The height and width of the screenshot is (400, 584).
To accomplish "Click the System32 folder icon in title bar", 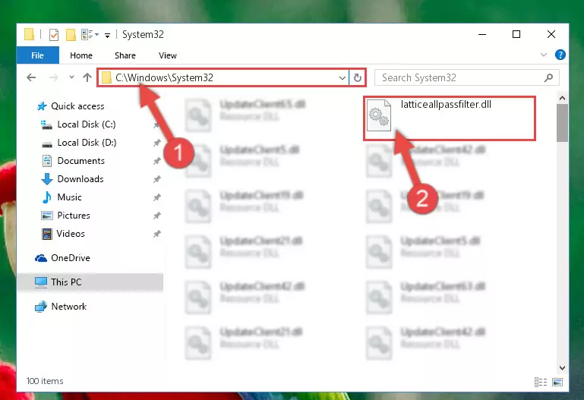I will tap(29, 35).
